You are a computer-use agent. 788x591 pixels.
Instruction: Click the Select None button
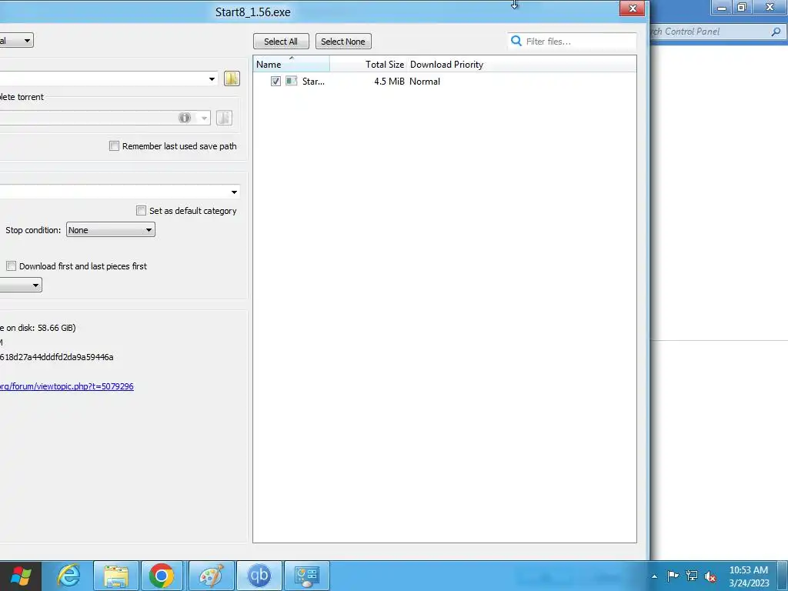[x=343, y=42]
